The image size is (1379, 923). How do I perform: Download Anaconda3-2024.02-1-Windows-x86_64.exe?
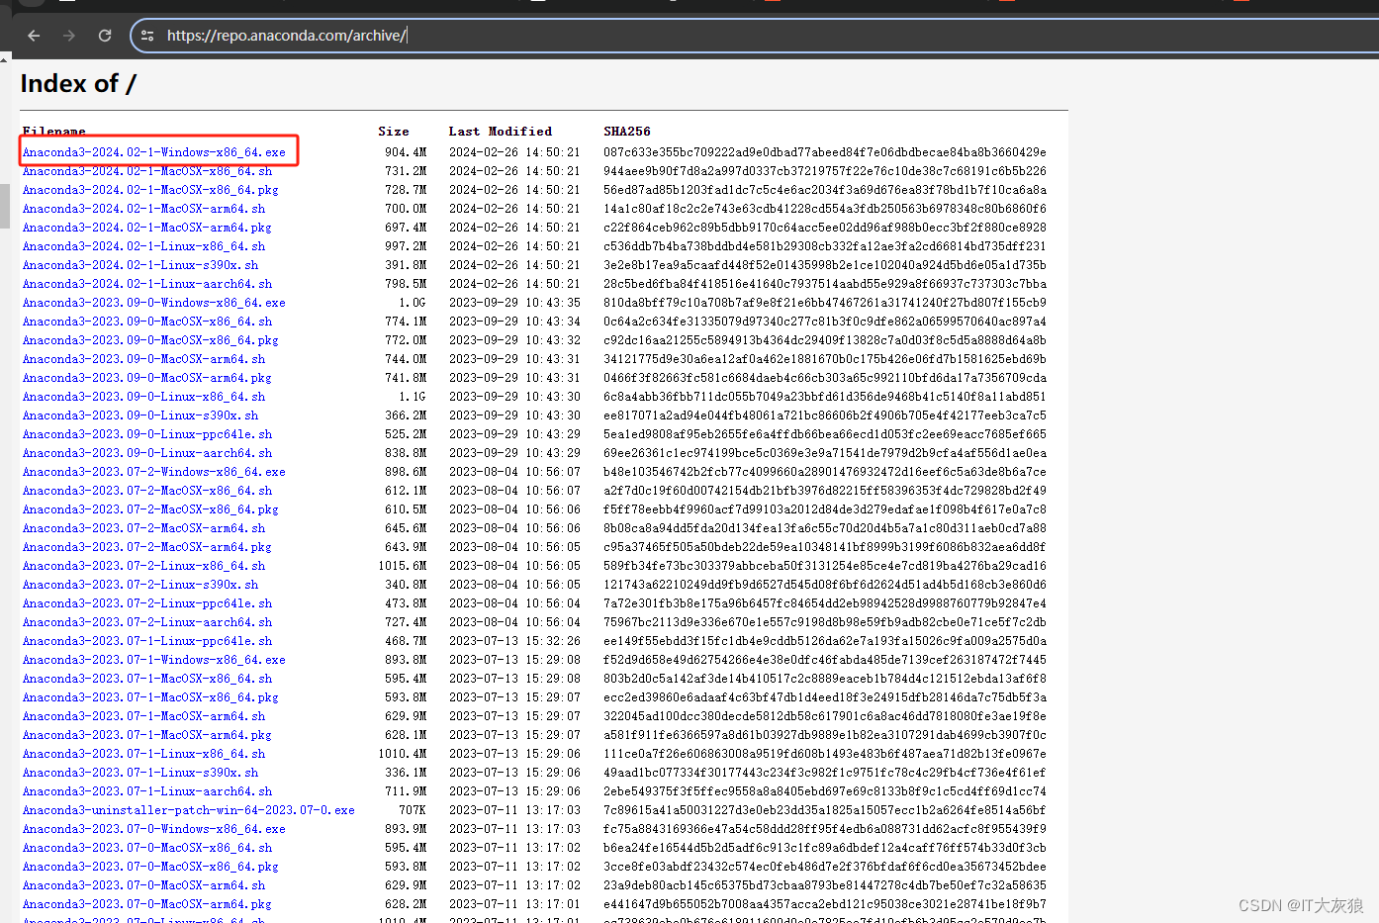154,152
